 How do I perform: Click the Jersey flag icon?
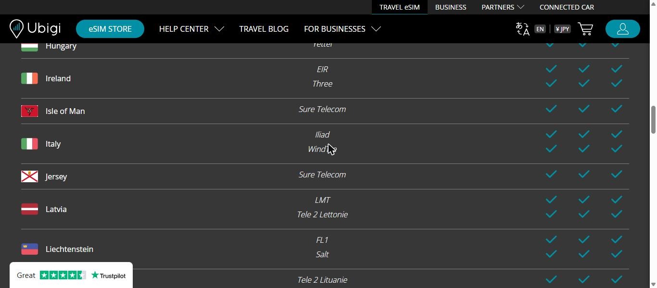tap(29, 176)
